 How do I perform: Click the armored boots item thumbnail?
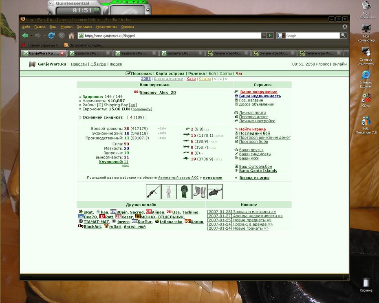pos(200,191)
